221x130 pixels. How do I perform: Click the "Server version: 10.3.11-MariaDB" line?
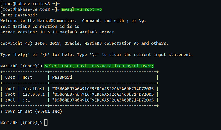point(57,32)
